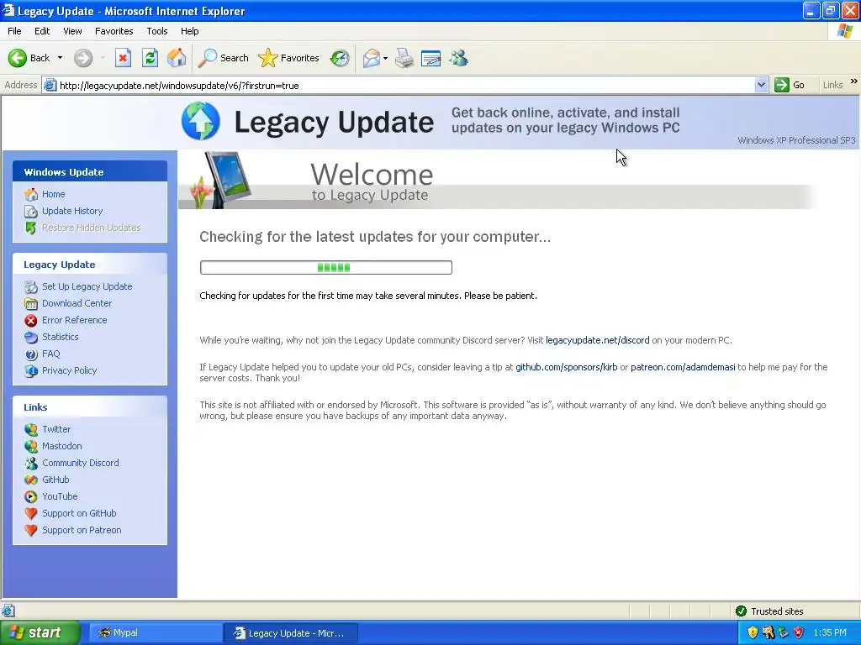
Task: Expand the Mail dropdown arrow
Action: pos(385,58)
